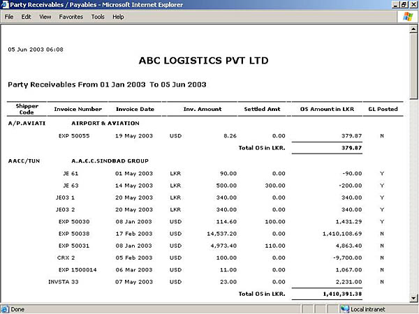This screenshot has height=314, width=419.
Task: Open the Edit menu
Action: 26,17
